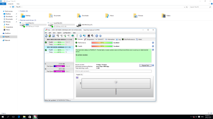This screenshot has width=213, height=119.
Task: Click the red-blue chart icon in toolbar
Action: click(x=89, y=36)
